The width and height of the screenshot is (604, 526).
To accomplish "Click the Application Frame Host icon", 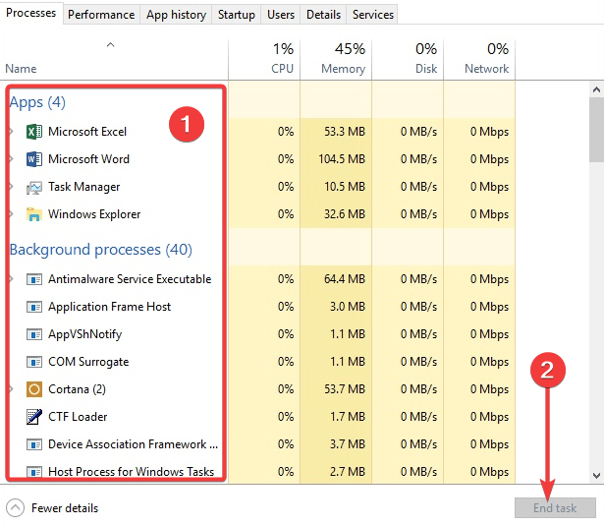I will tap(34, 307).
